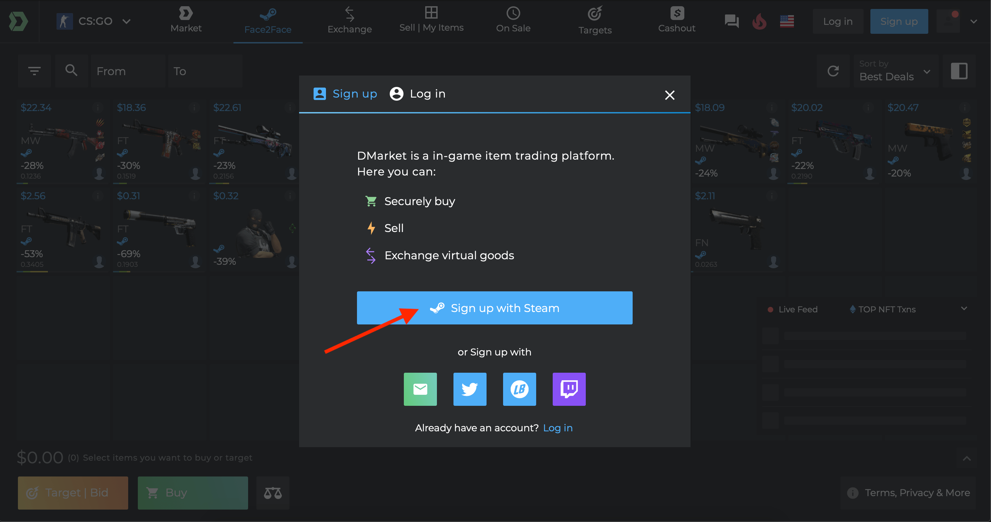Switch to the Log in tab
This screenshot has height=522, width=991.
[418, 94]
